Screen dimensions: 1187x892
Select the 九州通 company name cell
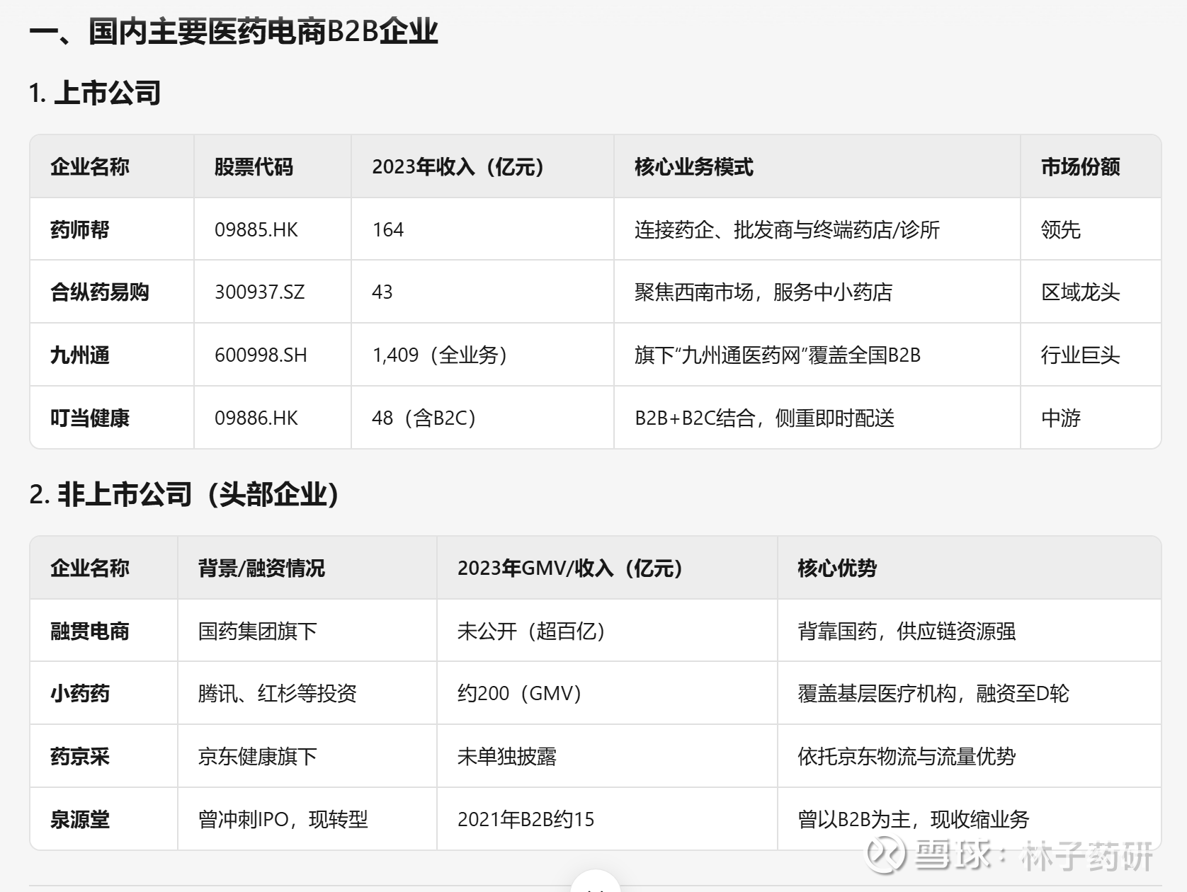(x=80, y=355)
